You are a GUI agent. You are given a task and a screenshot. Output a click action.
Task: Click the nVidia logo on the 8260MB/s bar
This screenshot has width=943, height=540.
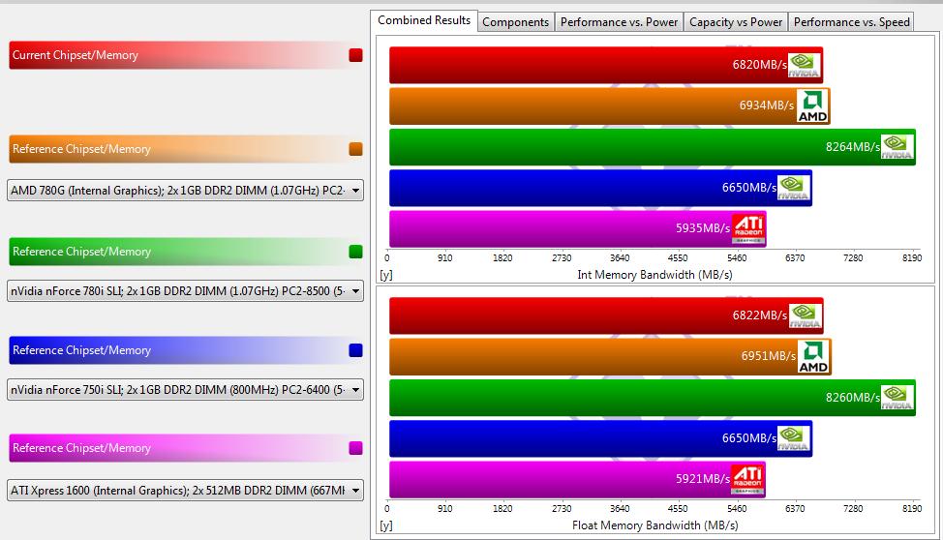pyautogui.click(x=897, y=398)
